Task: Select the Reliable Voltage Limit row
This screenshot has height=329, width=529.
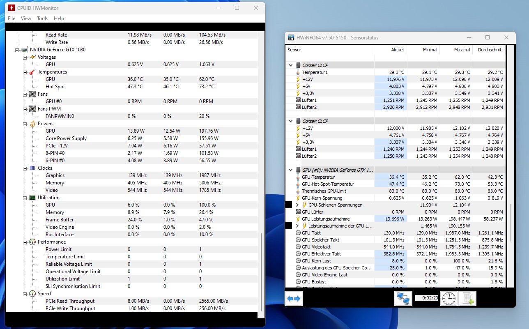Action: (151, 264)
